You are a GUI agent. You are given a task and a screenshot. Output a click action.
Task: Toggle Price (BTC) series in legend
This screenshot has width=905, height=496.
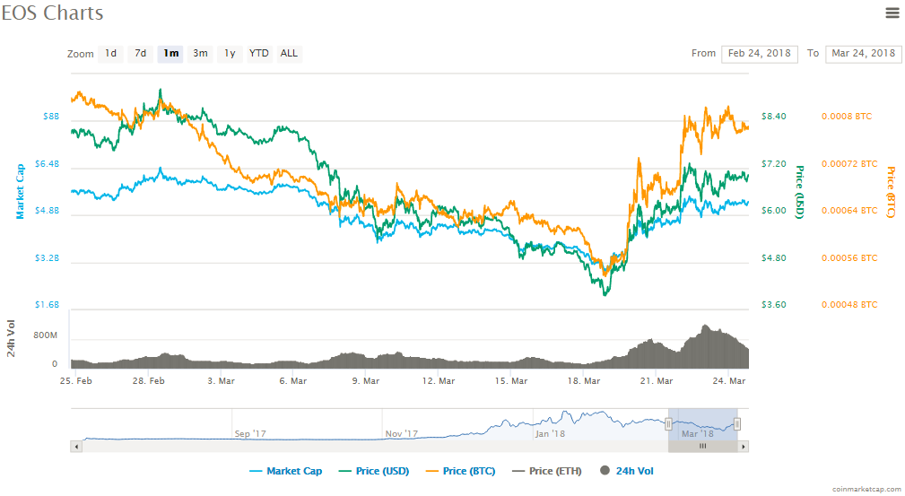[x=461, y=471]
